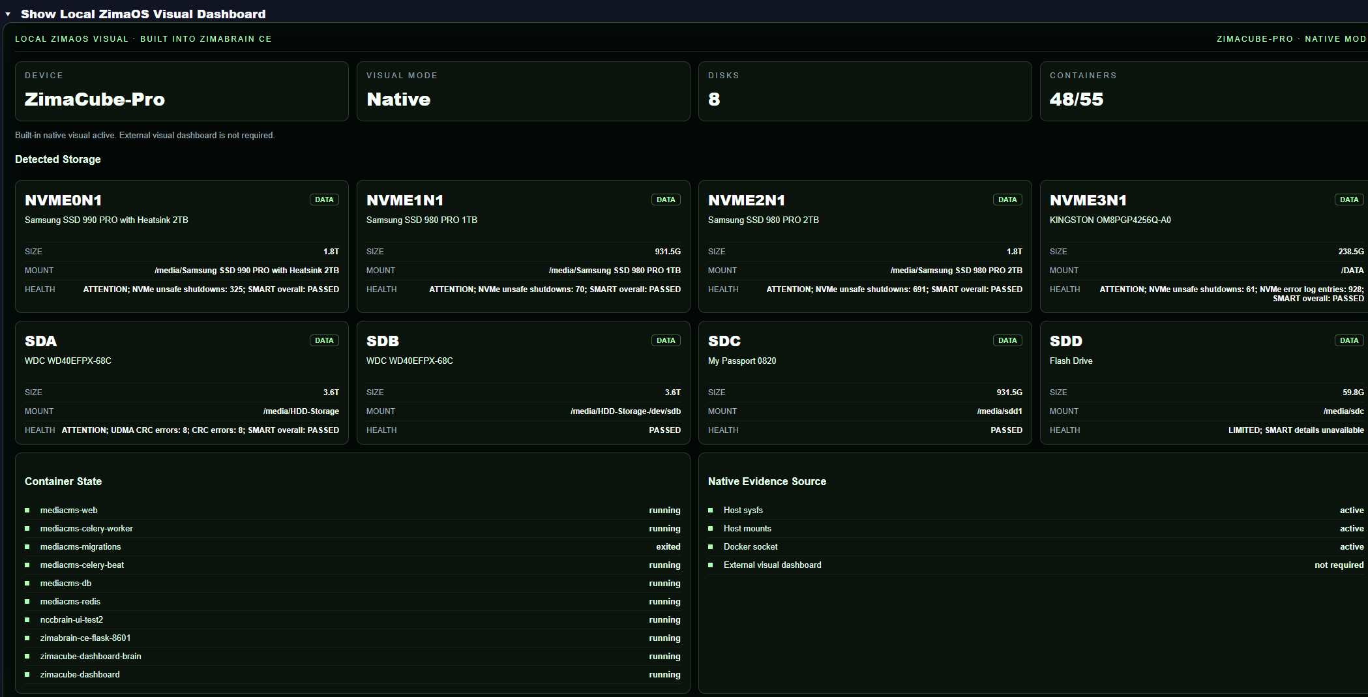Click the mediacms-celery-worker container row

point(352,528)
